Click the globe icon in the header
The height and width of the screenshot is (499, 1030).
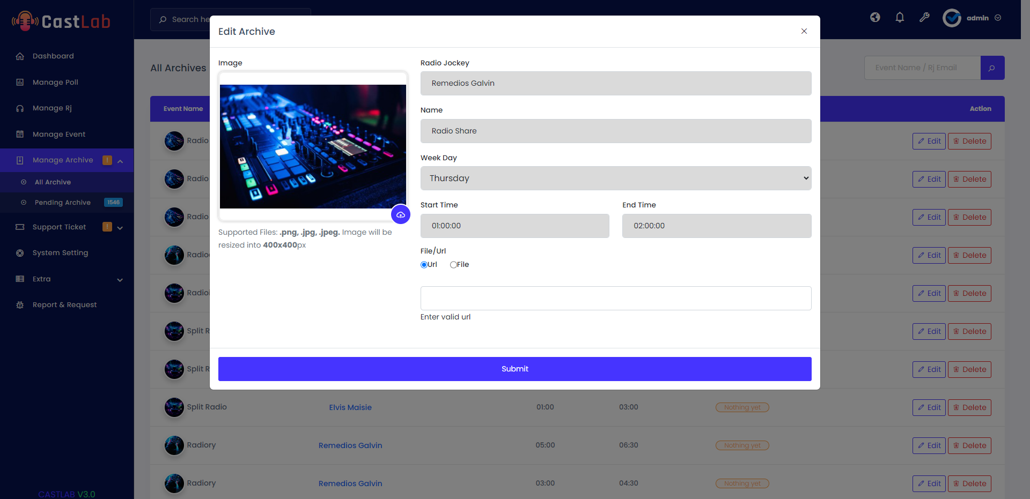point(874,17)
